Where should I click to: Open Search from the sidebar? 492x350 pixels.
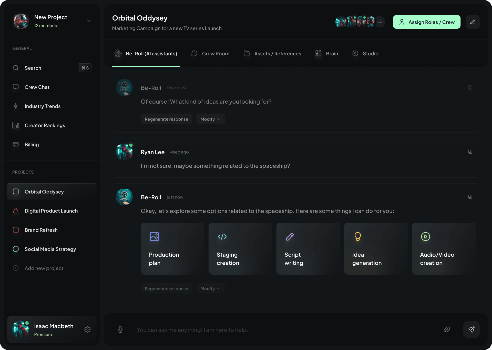click(x=33, y=68)
